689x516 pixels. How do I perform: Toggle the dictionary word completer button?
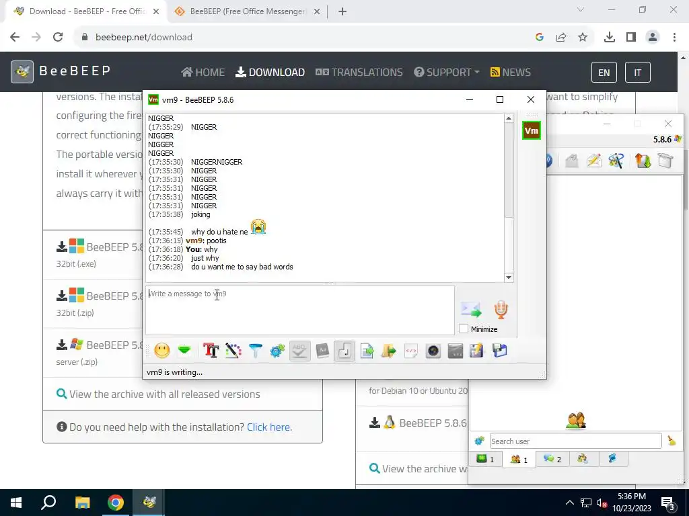322,351
